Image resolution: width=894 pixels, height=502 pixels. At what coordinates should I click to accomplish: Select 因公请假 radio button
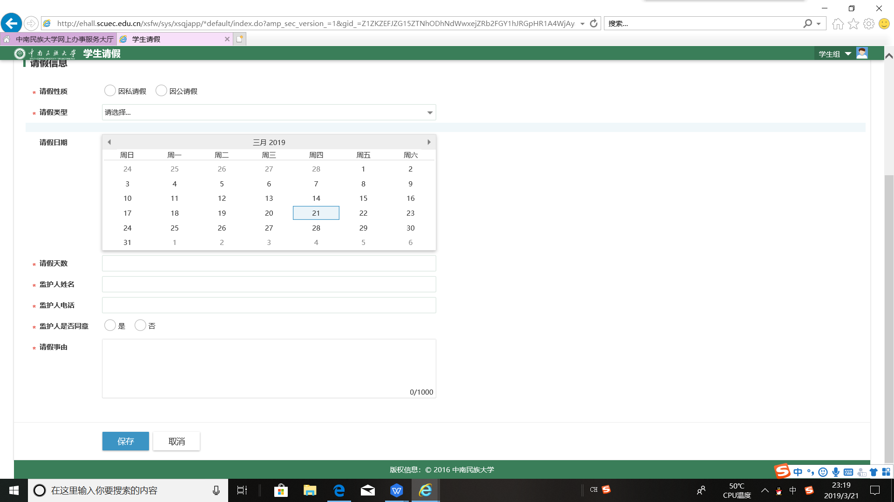pyautogui.click(x=161, y=91)
